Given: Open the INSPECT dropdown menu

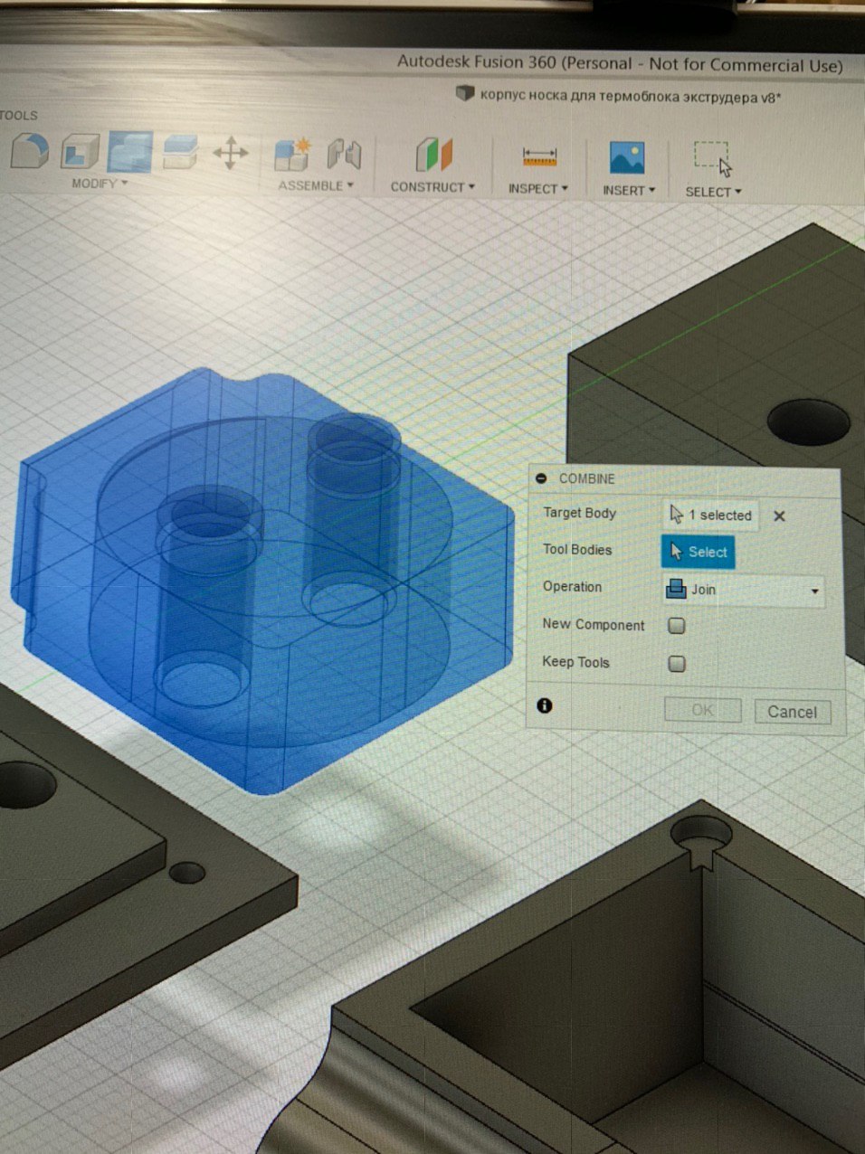Looking at the screenshot, I should (538, 189).
